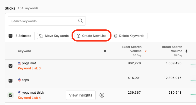Toggle the Exact Search Volume sort arrow
Image resolution: width=196 pixels, height=105 pixels.
point(146,51)
